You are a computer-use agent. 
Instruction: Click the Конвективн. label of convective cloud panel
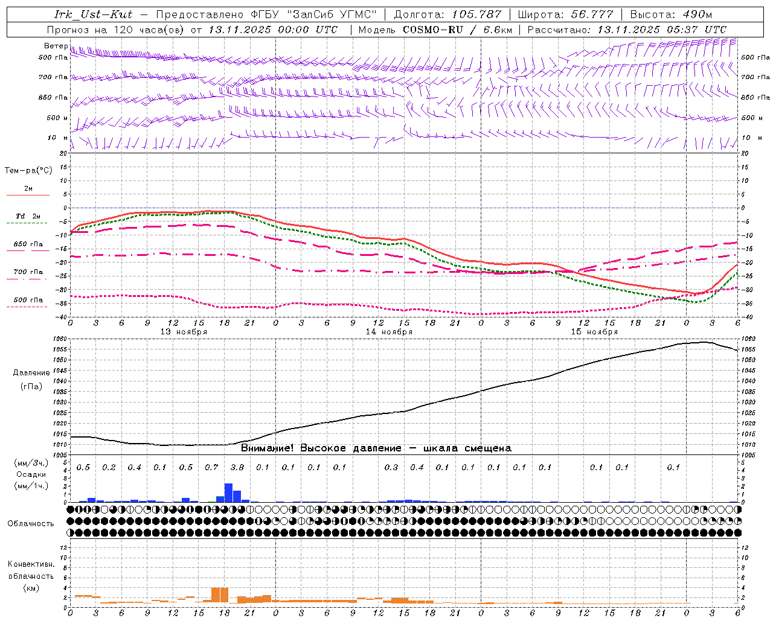tap(31, 564)
